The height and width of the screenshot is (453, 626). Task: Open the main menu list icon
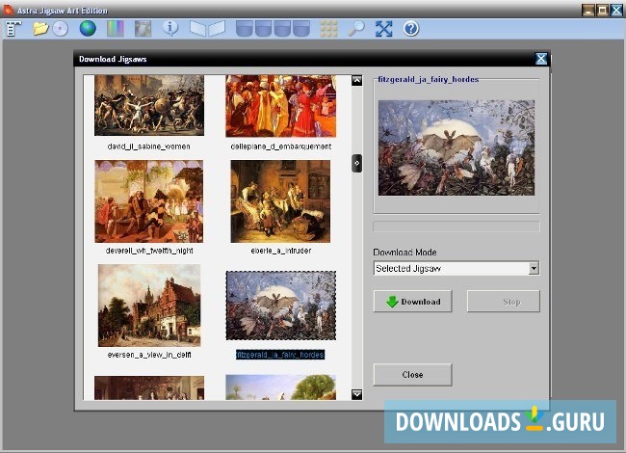(x=13, y=29)
